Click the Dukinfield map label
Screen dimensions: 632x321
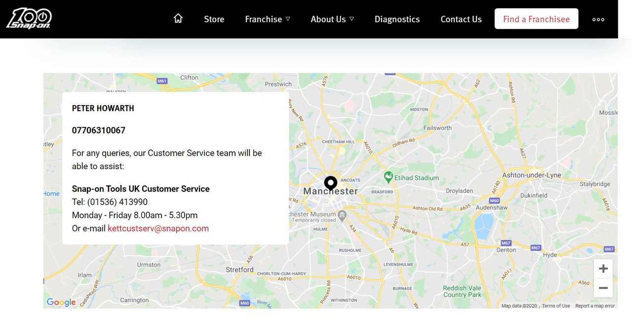[x=534, y=195]
